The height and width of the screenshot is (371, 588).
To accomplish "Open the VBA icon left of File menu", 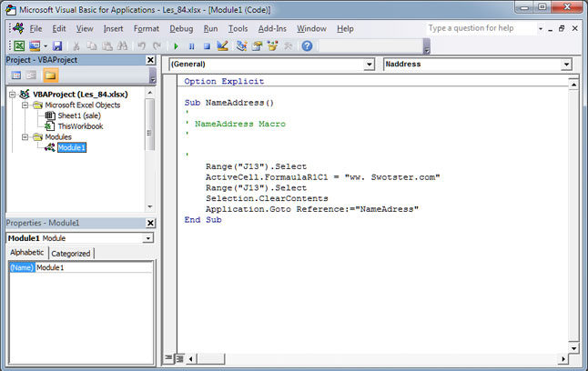I will click(x=18, y=28).
